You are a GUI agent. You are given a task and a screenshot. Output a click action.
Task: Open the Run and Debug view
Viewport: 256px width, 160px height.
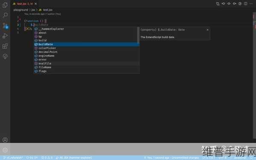(x=5, y=36)
